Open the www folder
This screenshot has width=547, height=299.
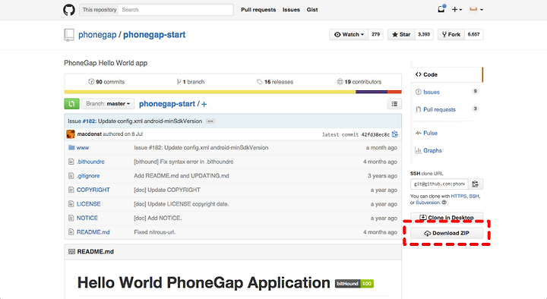[x=83, y=148]
